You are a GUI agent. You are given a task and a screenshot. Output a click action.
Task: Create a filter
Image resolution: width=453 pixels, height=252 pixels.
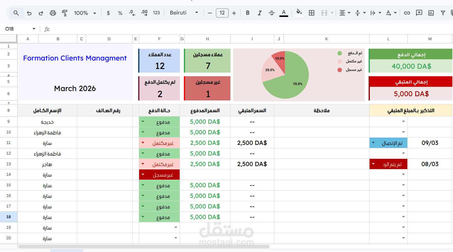pyautogui.click(x=443, y=13)
